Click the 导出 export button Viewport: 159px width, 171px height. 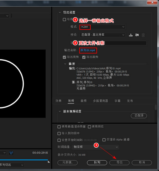point(120,162)
